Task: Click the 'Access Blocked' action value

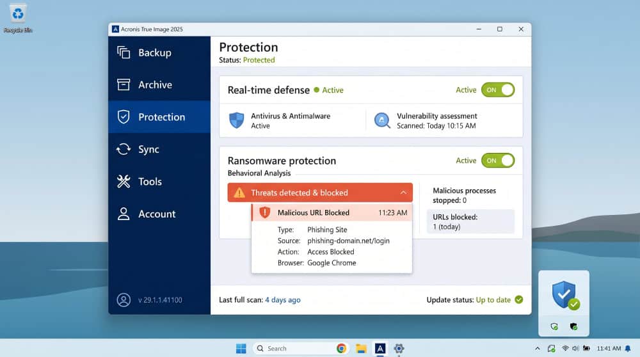Action: pos(331,251)
